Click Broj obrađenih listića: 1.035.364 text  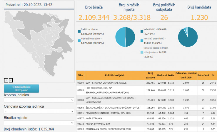pos(29,129)
